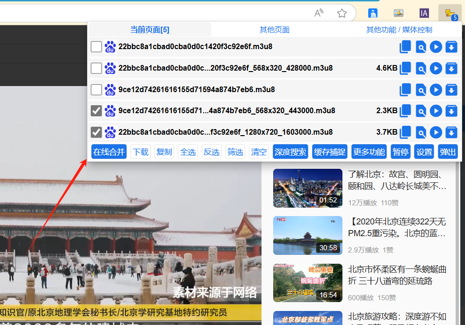Copy link of 9ce12d74261616155d71594a874b7eb6.m3u8
Viewport: 465px width, 325px height.
(405, 90)
